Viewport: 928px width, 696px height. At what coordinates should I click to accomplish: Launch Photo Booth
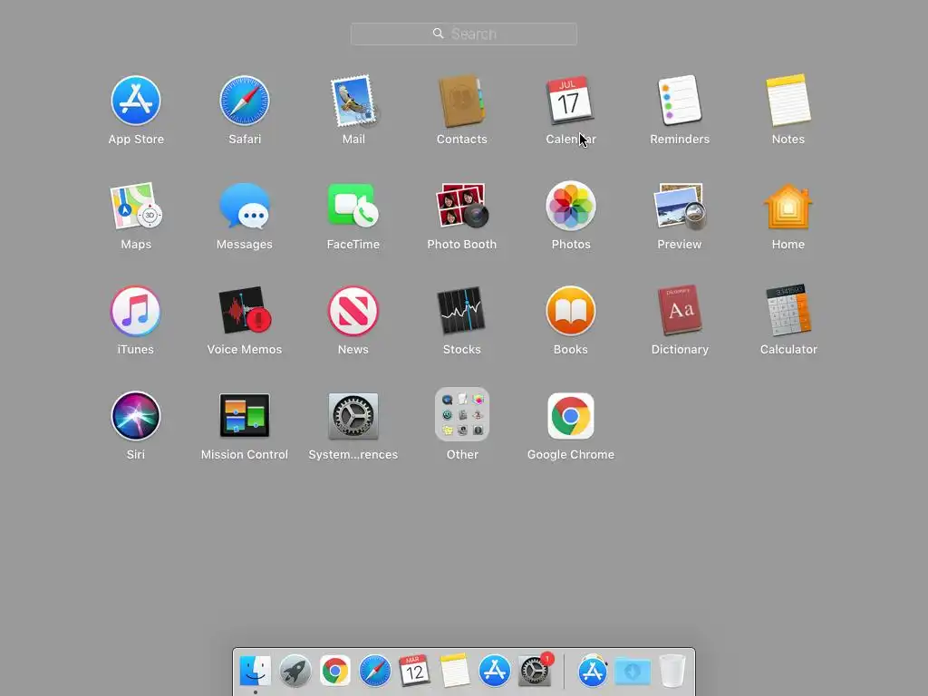[461, 206]
